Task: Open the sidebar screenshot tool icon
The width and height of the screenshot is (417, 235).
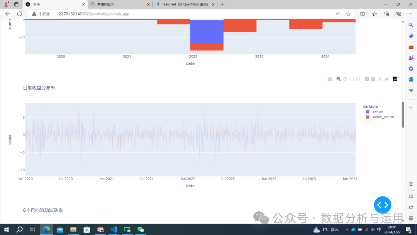Action: coord(411,184)
